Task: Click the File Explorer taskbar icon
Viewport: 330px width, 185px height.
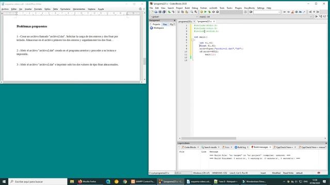Action: click(x=72, y=181)
